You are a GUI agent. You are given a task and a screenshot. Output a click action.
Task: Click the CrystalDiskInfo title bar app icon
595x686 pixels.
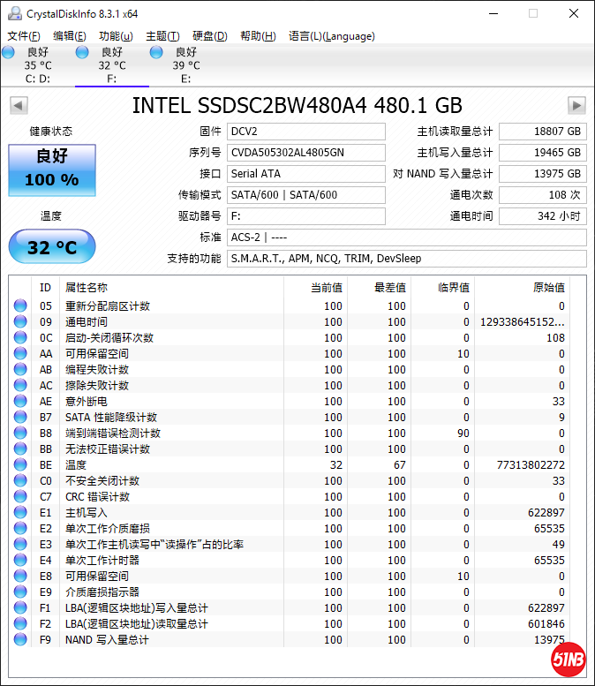(x=12, y=13)
